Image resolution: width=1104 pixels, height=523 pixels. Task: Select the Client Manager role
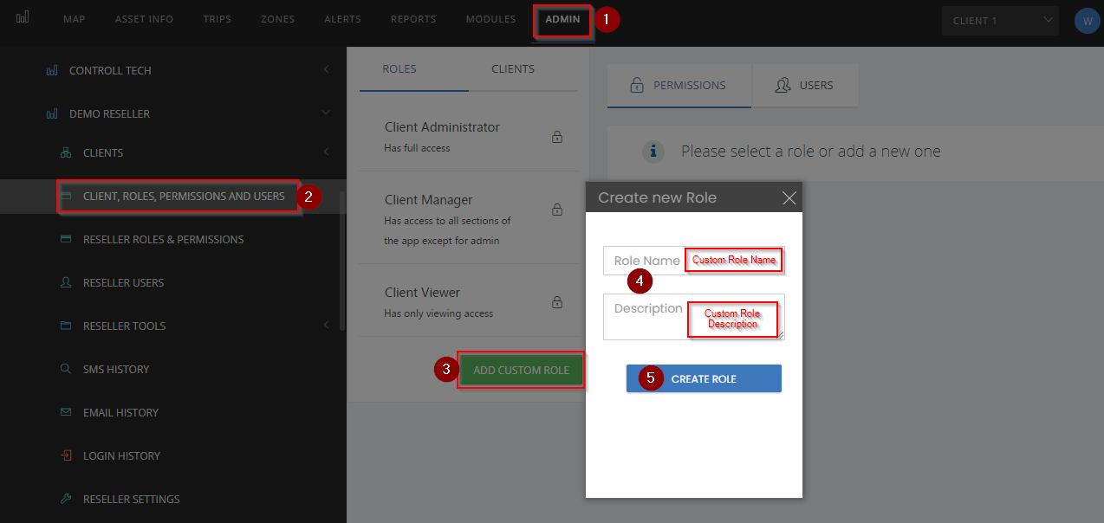click(469, 218)
